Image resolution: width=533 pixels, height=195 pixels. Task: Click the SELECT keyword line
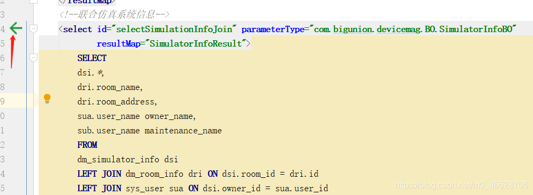(x=92, y=58)
